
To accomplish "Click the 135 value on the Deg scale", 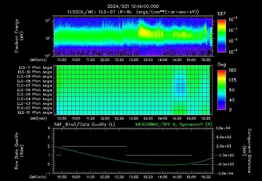I will click(232, 80).
